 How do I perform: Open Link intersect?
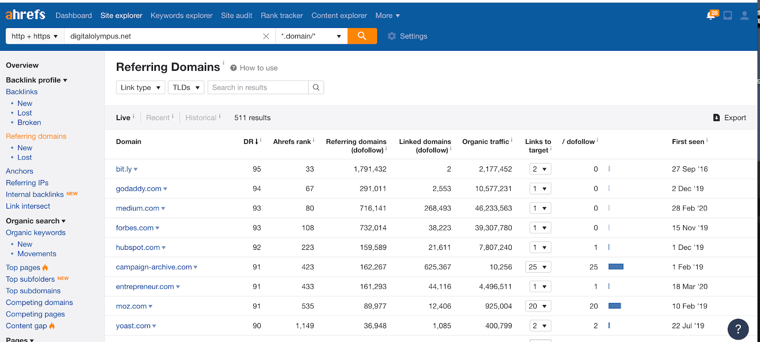click(x=28, y=206)
